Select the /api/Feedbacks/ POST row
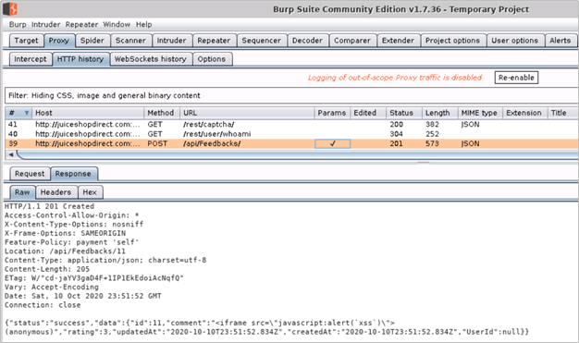Image resolution: width=579 pixels, height=343 pixels. [291, 143]
